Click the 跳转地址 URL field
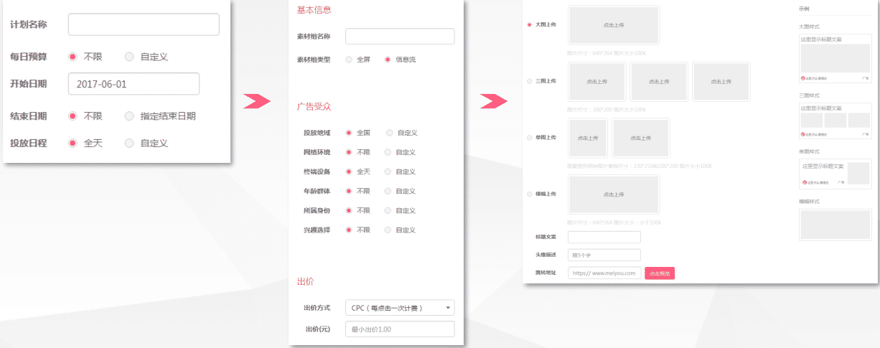Screen dimensions: 880x348 [604, 273]
